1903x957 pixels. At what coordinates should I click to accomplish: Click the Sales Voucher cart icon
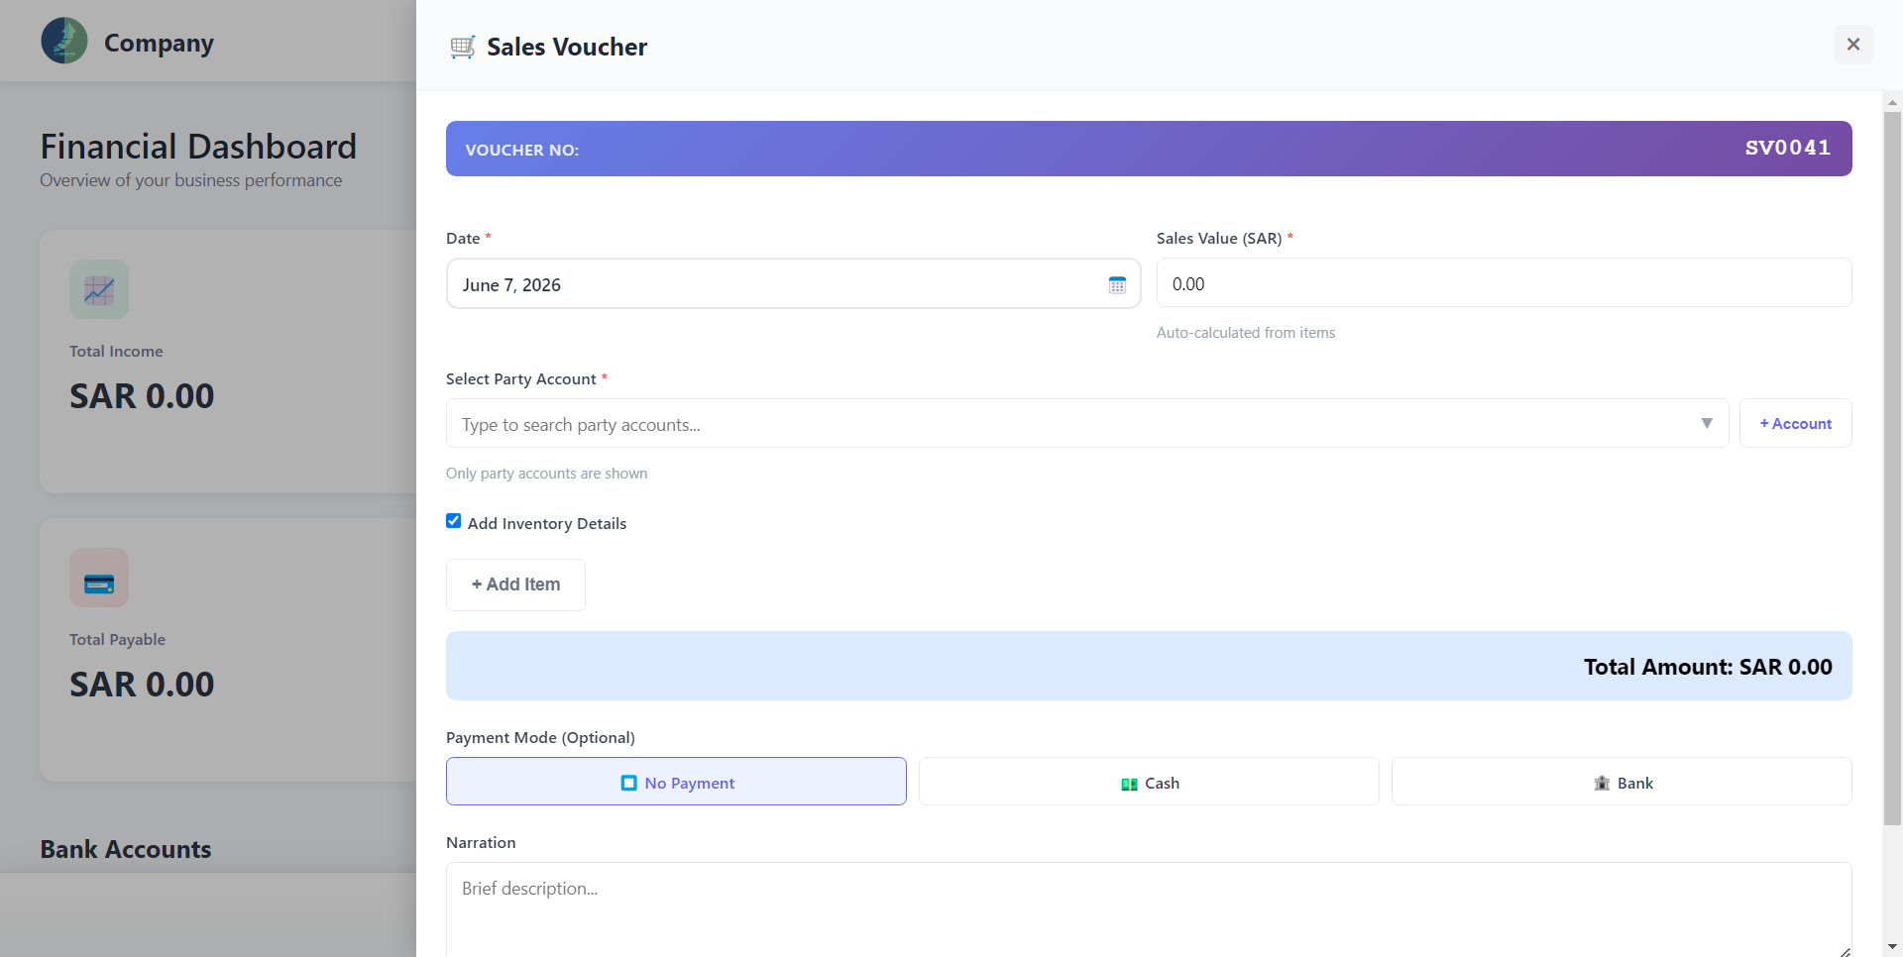click(x=462, y=47)
